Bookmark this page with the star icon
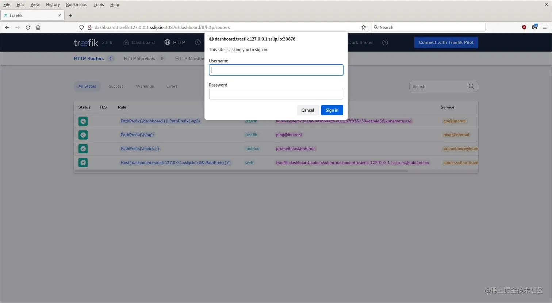 364,27
